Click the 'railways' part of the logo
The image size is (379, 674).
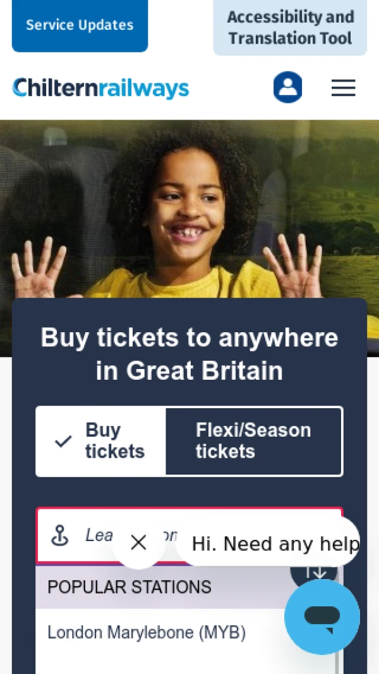[x=144, y=89]
